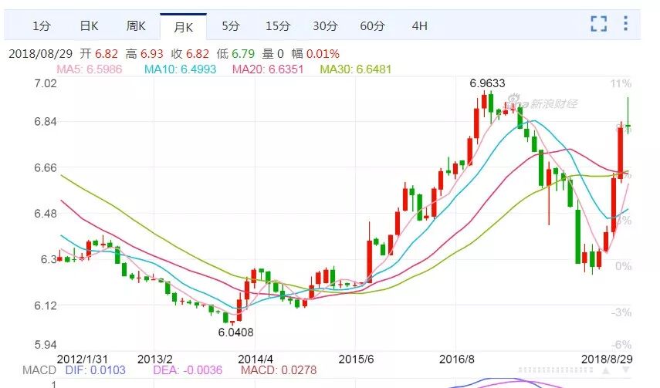The height and width of the screenshot is (388, 660).
Task: Switch to the 5分 chart tab
Action: tap(231, 26)
